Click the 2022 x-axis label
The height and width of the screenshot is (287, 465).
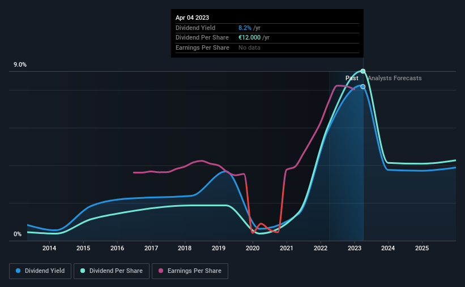coord(321,248)
